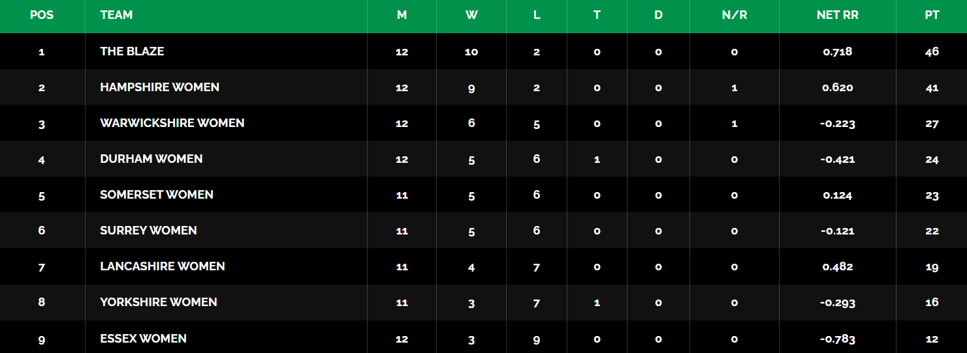Viewport: 967px width, 353px height.
Task: Click DURHAM WOMEN team name
Action: (x=151, y=158)
